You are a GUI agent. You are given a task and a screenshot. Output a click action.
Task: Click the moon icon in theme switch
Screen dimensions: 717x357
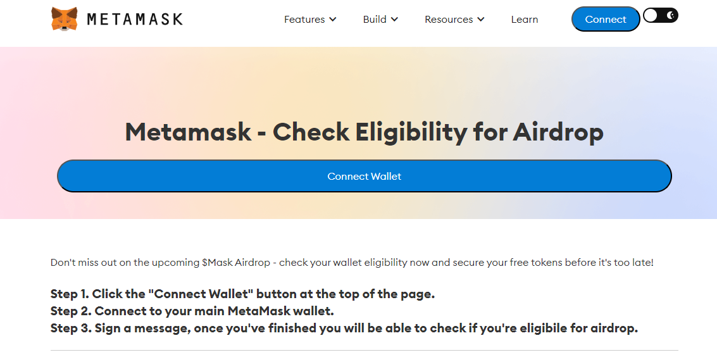click(x=671, y=16)
